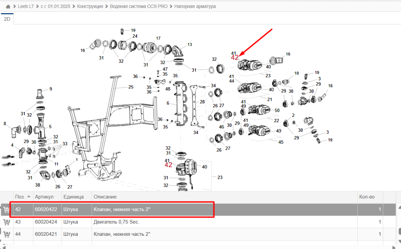This screenshot has height=249, width=401.
Task: Go to the home breadcrumb icon
Action: tap(8, 7)
